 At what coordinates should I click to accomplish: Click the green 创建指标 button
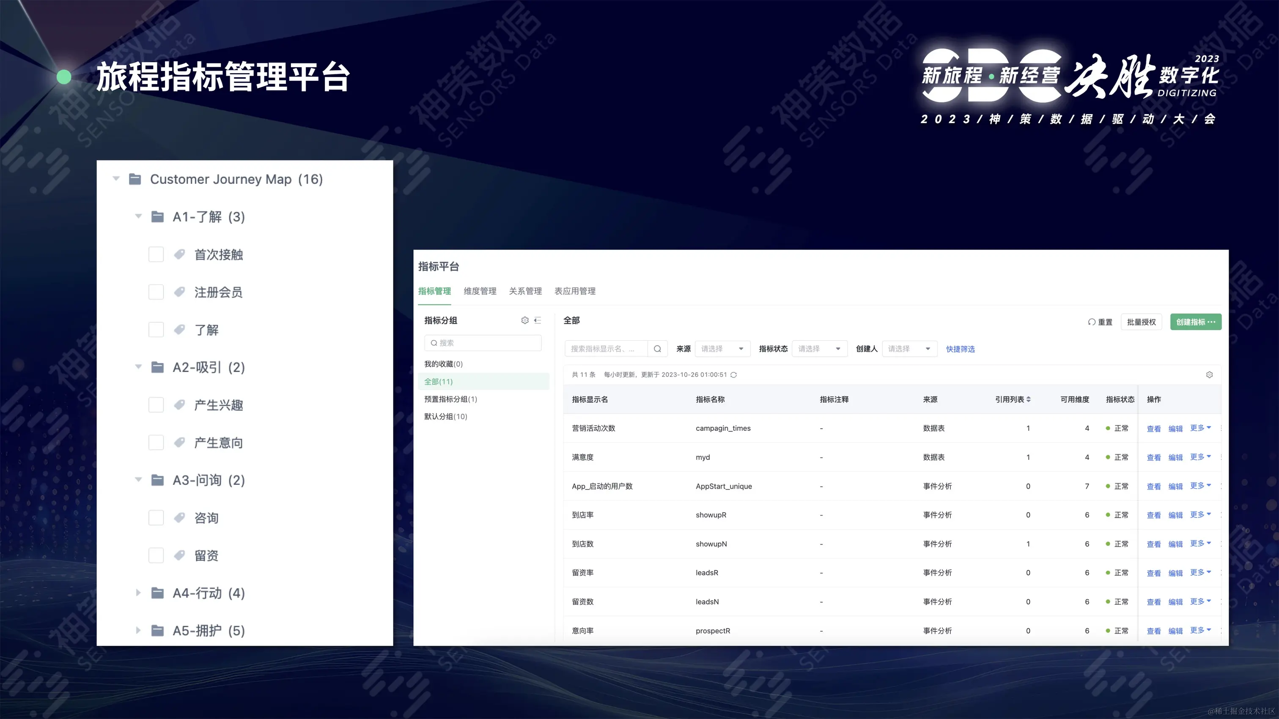pos(1195,322)
